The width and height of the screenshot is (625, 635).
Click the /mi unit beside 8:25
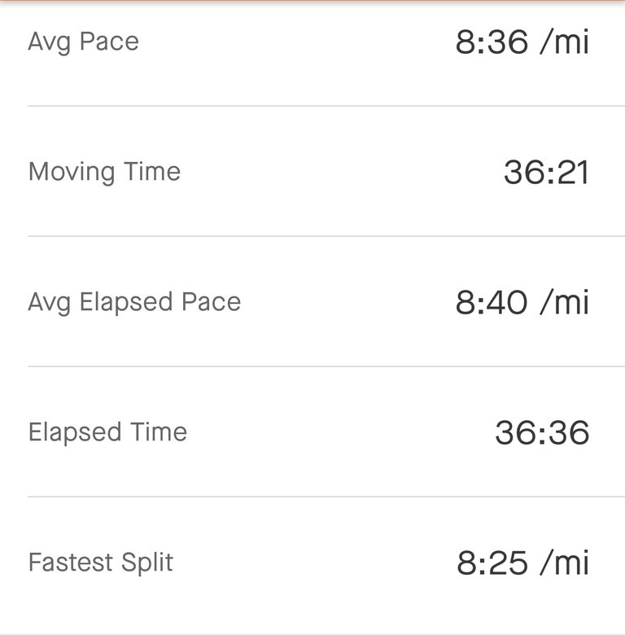(x=564, y=563)
